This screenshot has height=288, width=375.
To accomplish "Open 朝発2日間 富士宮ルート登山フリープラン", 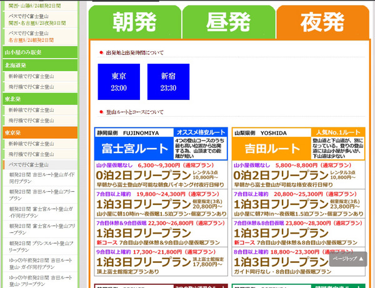I will pyautogui.click(x=42, y=229).
